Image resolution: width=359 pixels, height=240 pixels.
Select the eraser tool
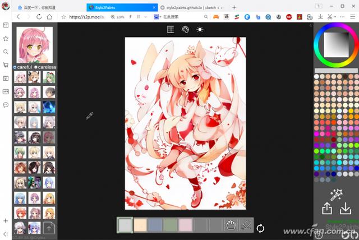point(246,225)
